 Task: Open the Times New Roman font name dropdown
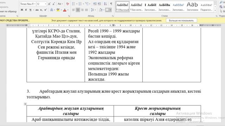[35, 4]
